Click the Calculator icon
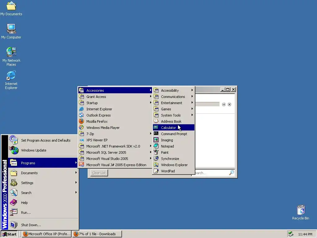 [x=156, y=127]
